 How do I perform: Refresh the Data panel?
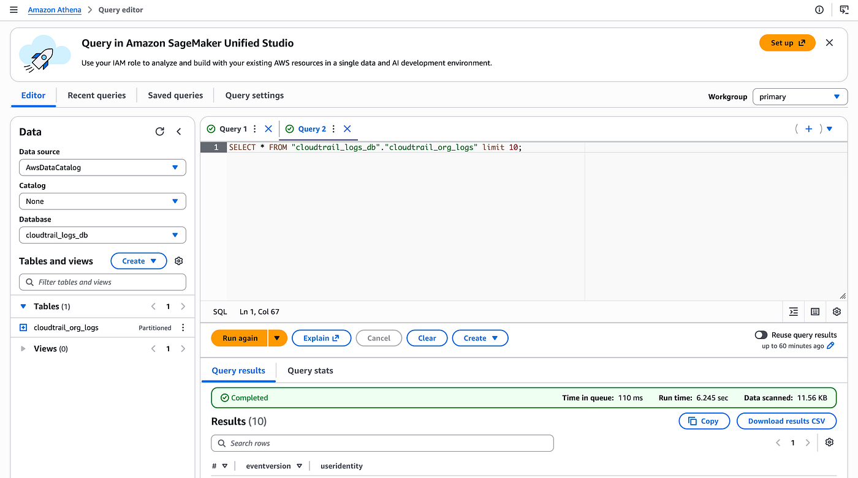(x=160, y=132)
